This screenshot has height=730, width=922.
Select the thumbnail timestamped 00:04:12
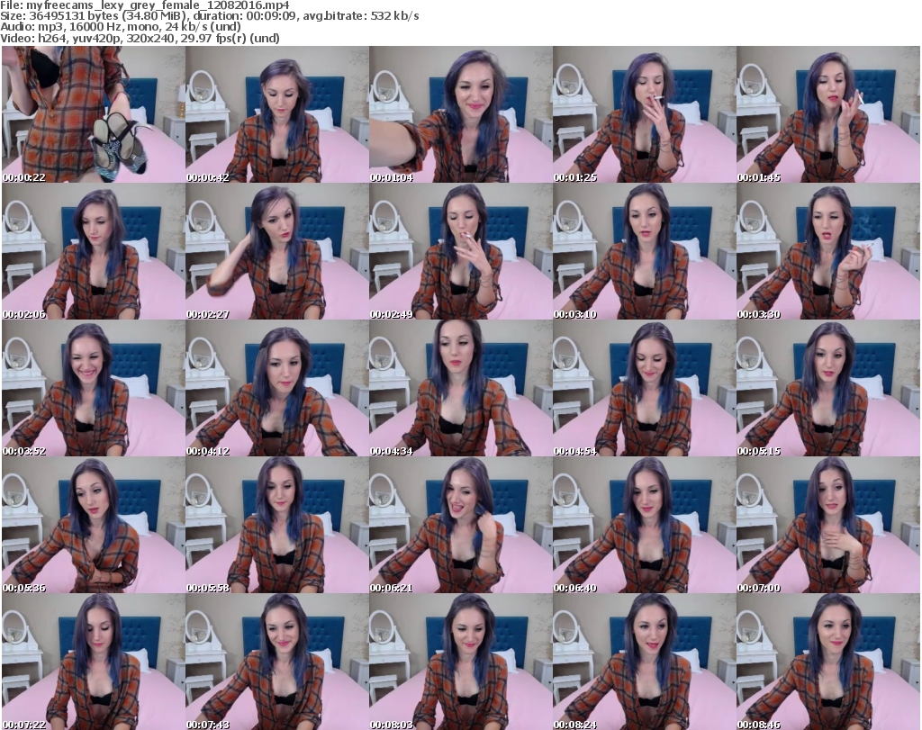tap(277, 389)
